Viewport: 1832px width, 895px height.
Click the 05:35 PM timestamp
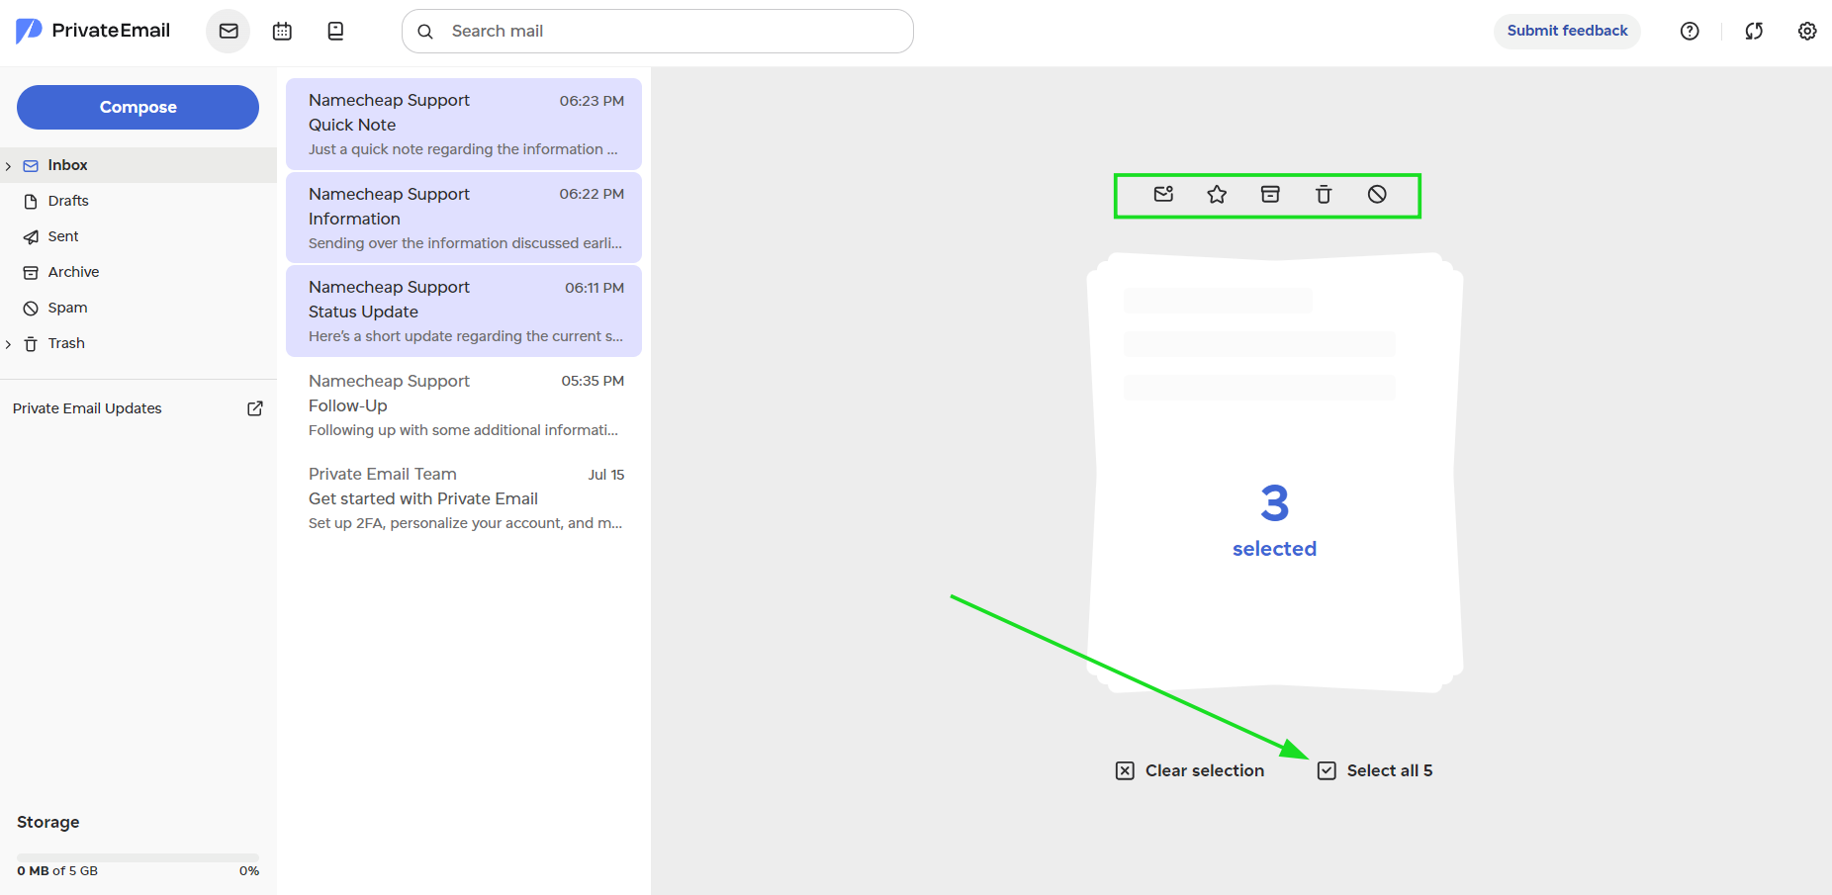click(593, 381)
